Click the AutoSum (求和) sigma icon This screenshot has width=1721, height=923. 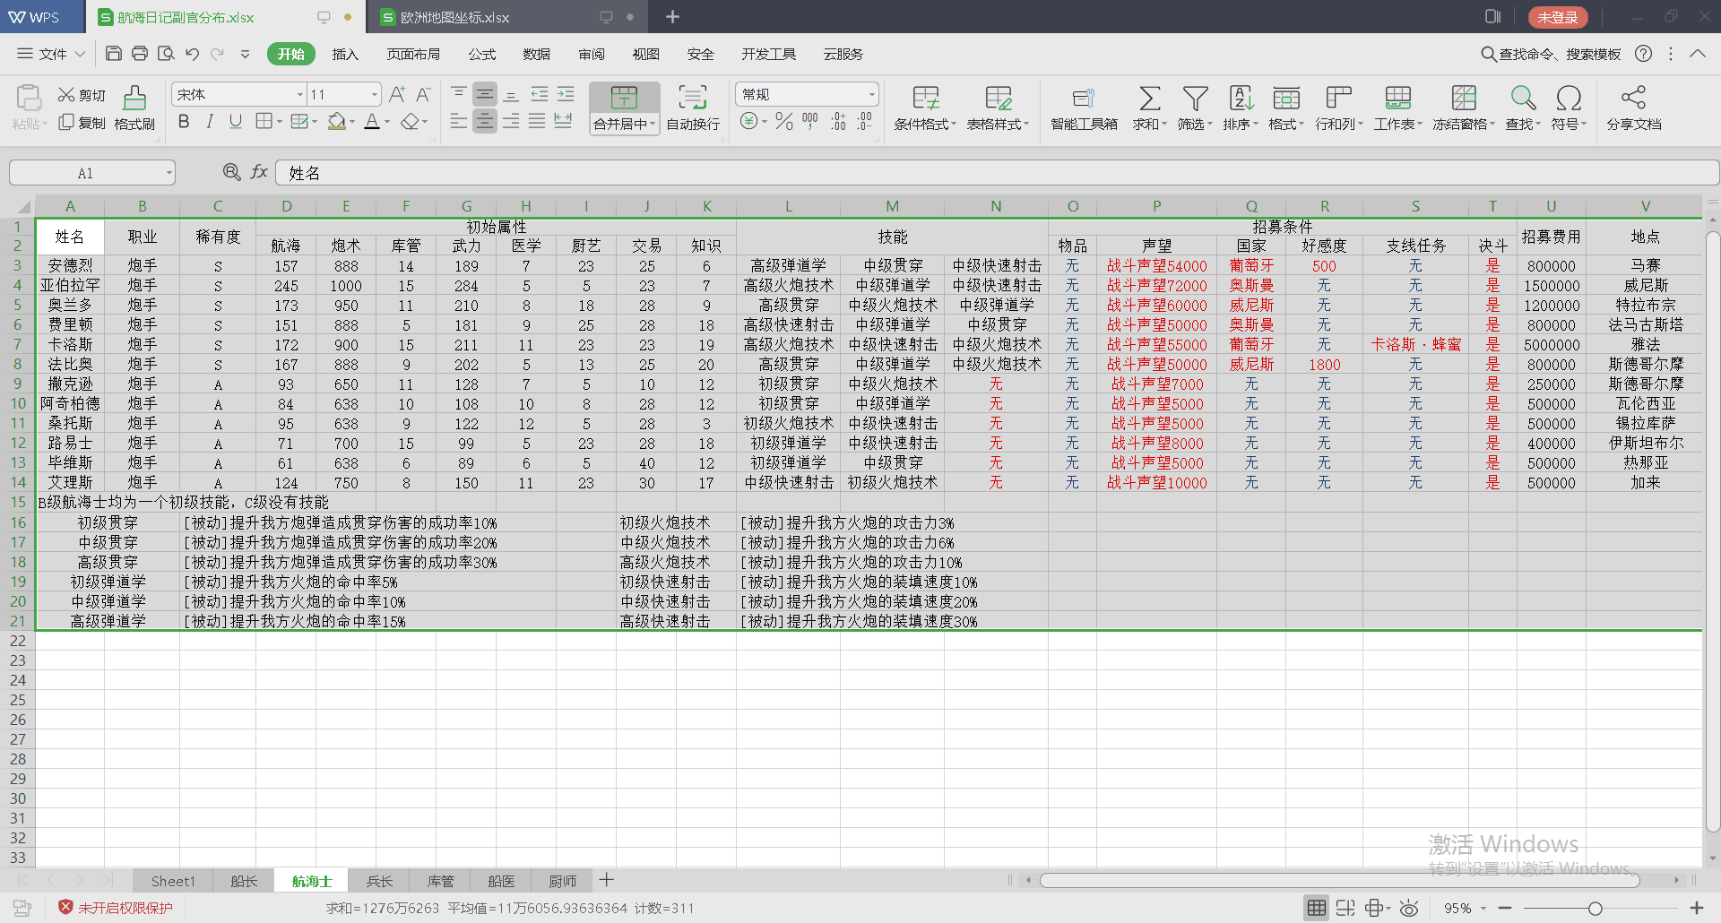click(x=1149, y=97)
